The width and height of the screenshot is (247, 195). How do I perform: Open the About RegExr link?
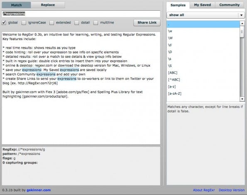(204, 190)
